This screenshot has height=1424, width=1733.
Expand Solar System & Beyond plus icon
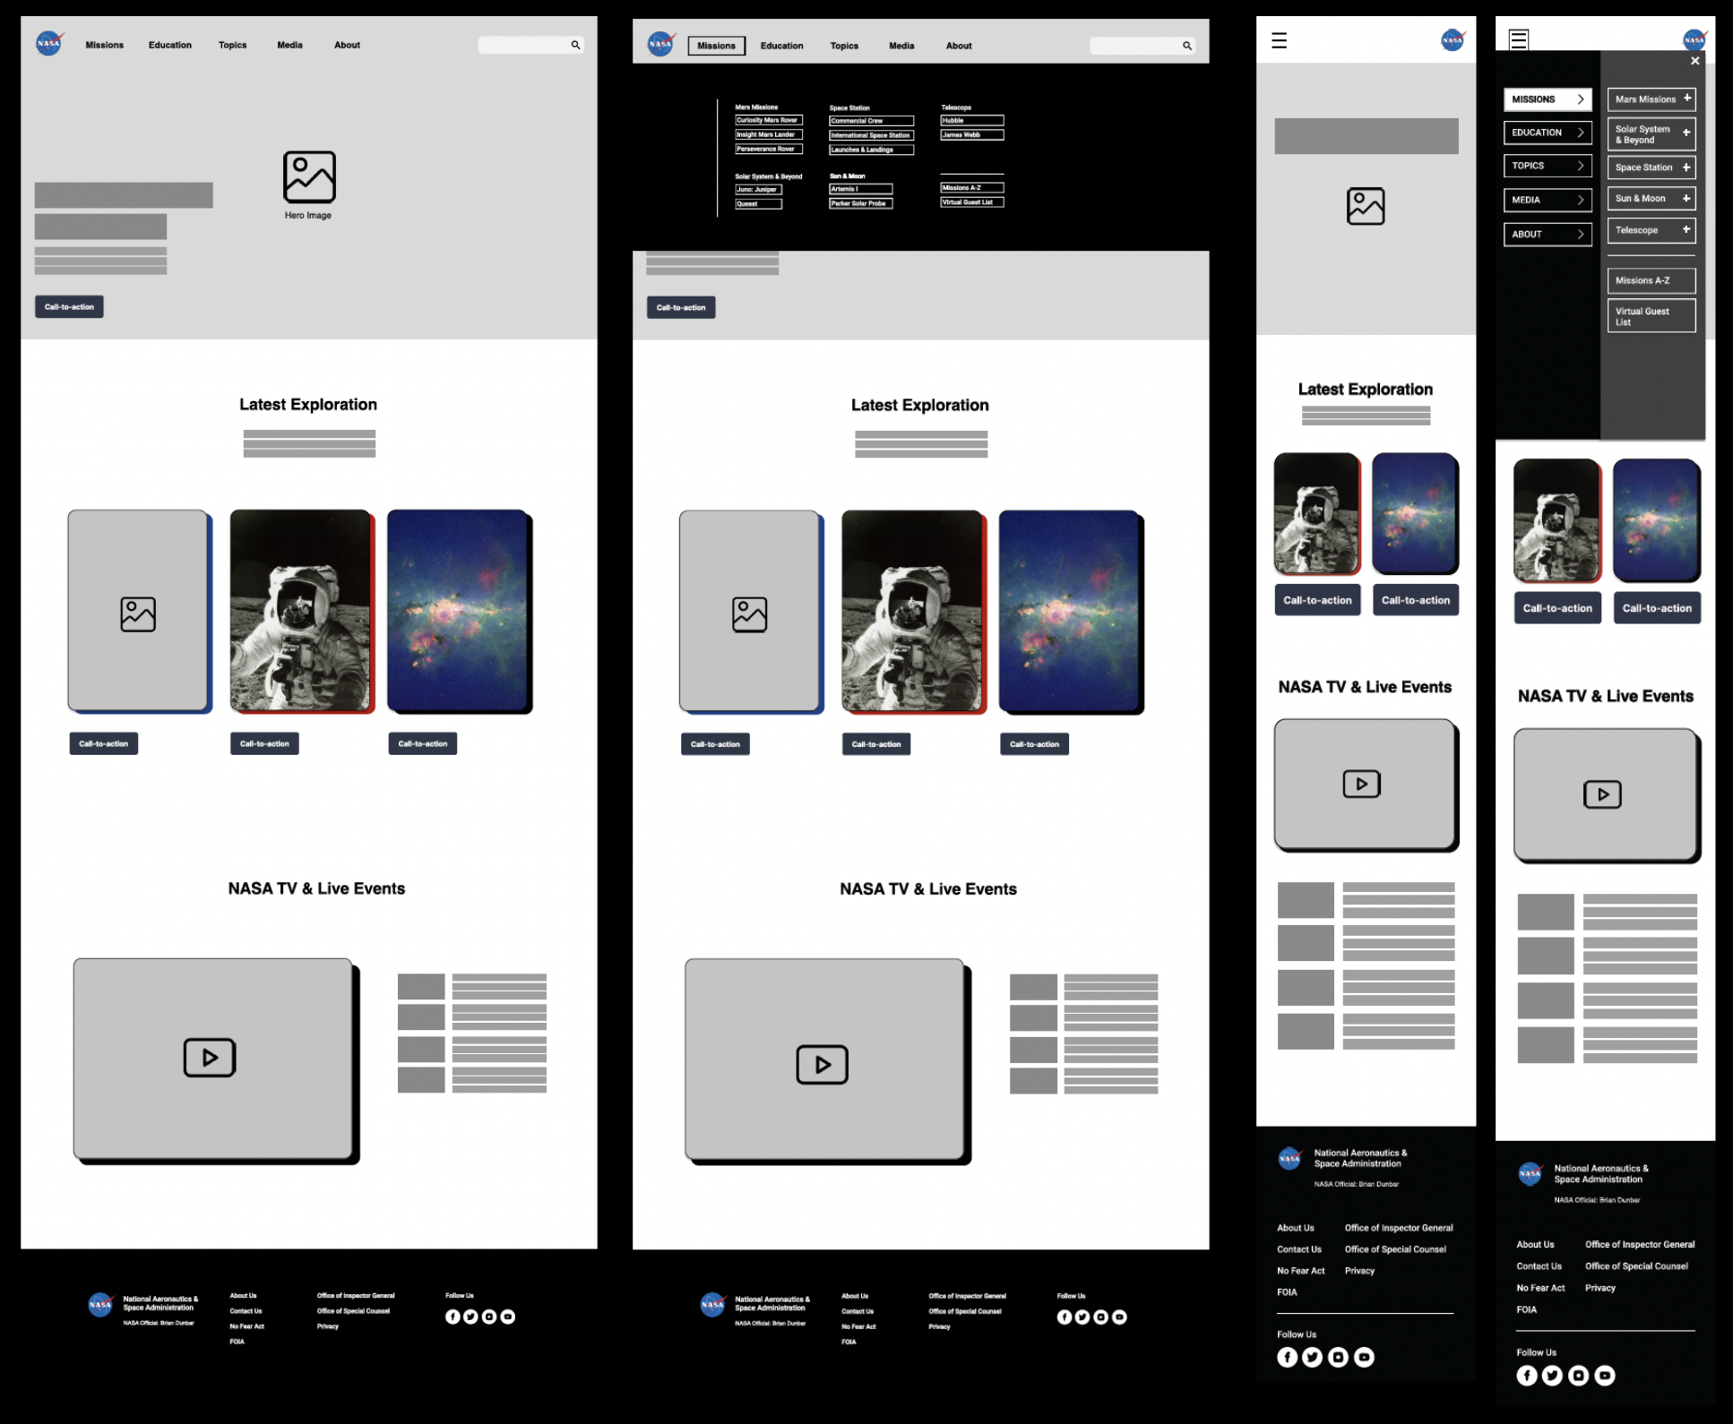(x=1686, y=133)
